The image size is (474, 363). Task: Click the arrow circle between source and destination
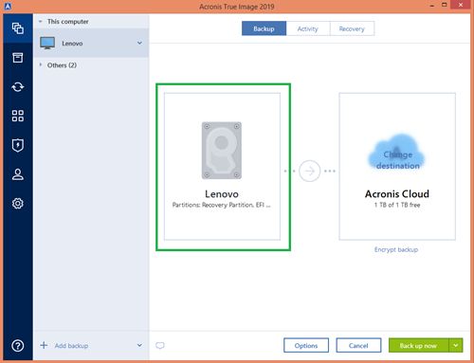[310, 171]
